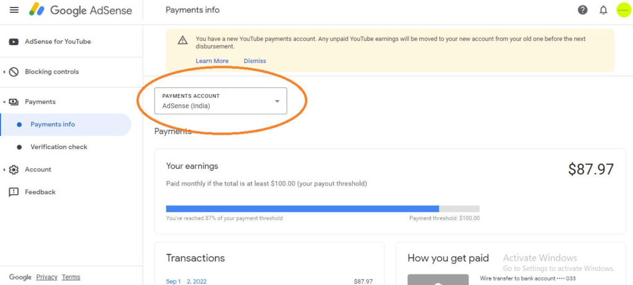The height and width of the screenshot is (285, 633).
Task: Open the account profile avatar
Action: 623,10
